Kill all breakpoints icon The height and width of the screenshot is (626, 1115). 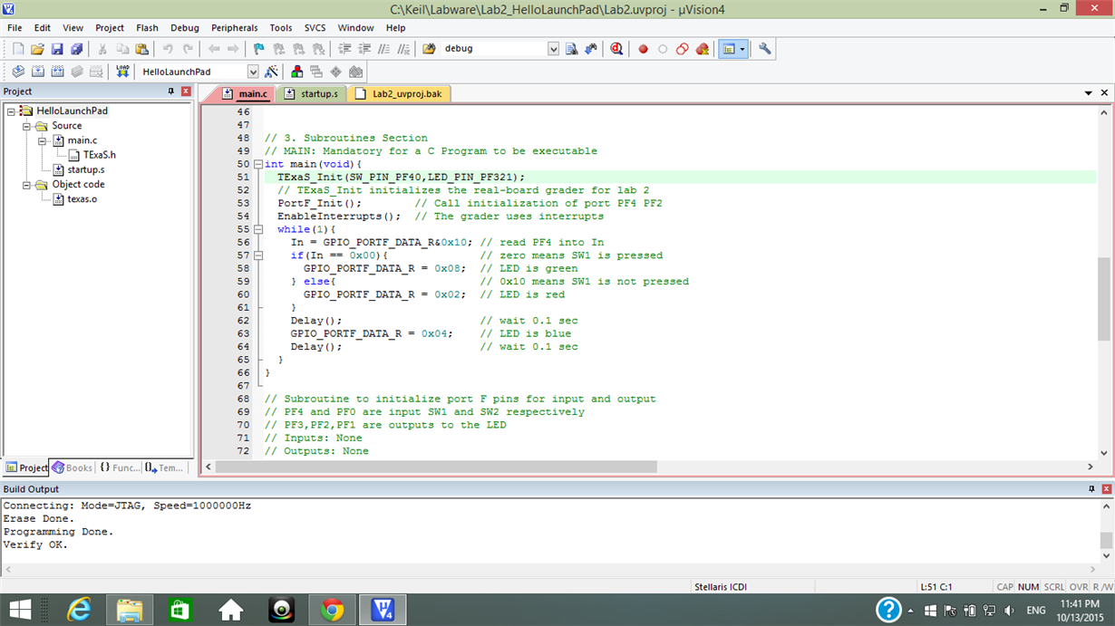[703, 49]
